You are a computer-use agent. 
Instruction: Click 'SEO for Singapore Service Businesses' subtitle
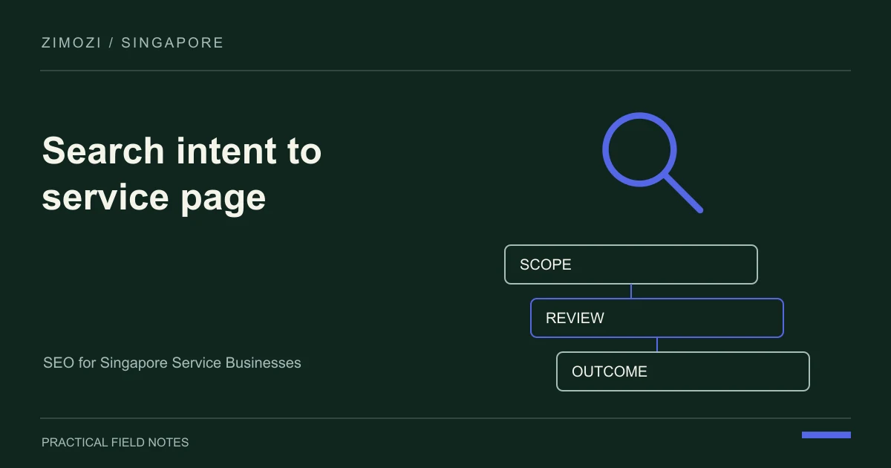point(172,363)
